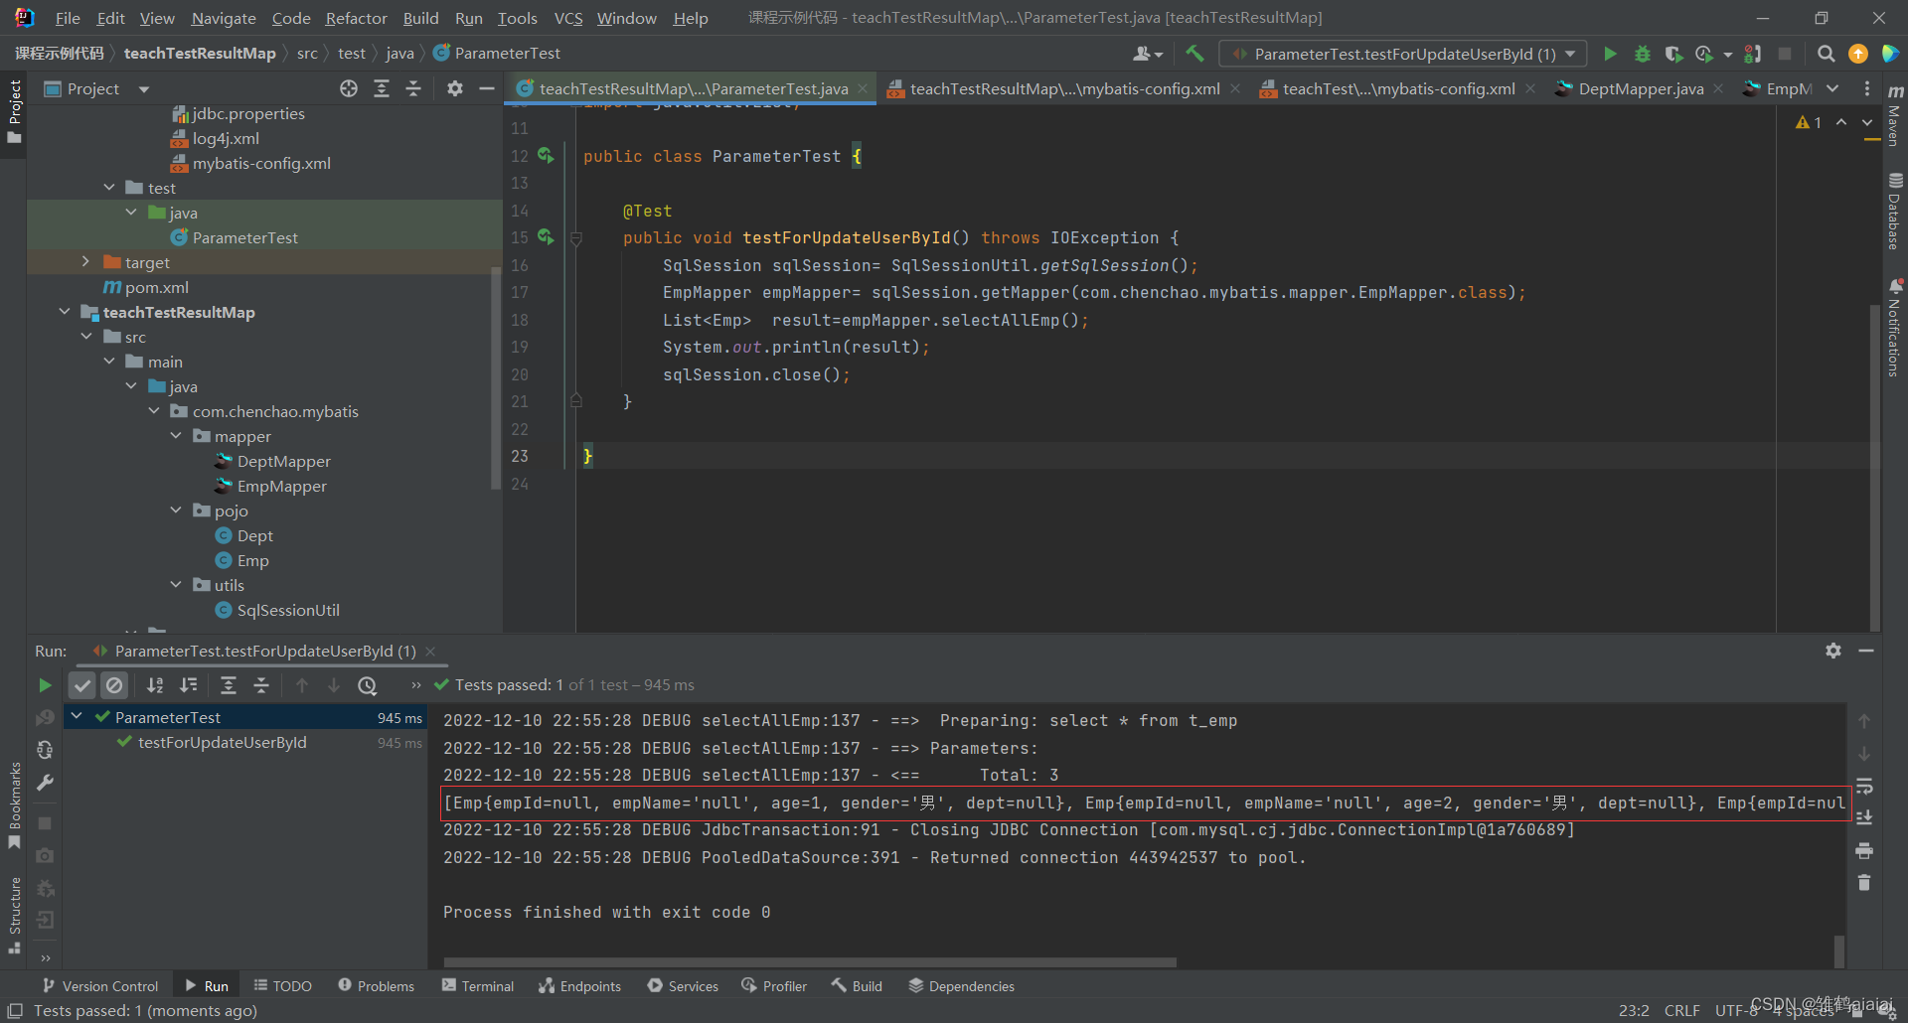Run with coverage icon in top toolbar
The width and height of the screenshot is (1908, 1023).
(1673, 54)
